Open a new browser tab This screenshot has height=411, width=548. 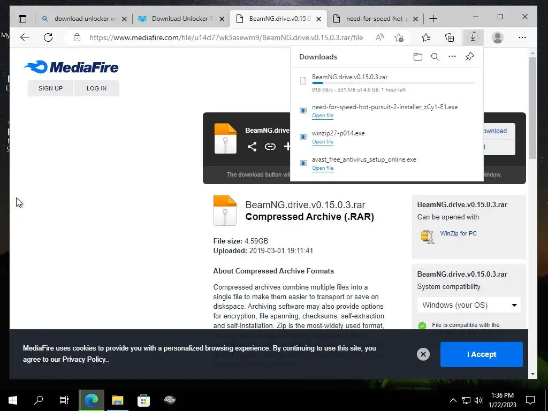(432, 19)
